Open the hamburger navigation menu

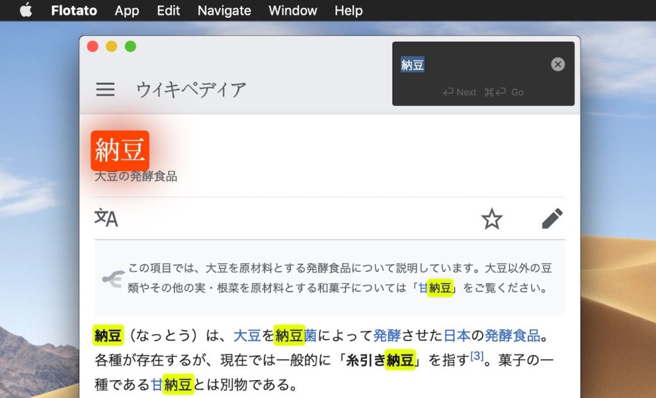[104, 89]
